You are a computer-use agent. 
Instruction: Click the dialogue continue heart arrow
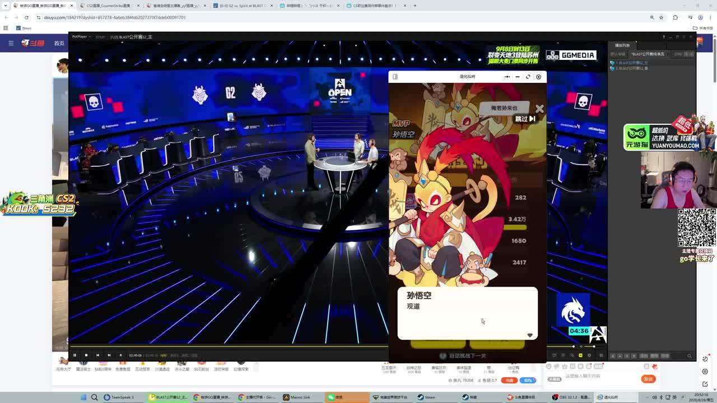(x=530, y=335)
